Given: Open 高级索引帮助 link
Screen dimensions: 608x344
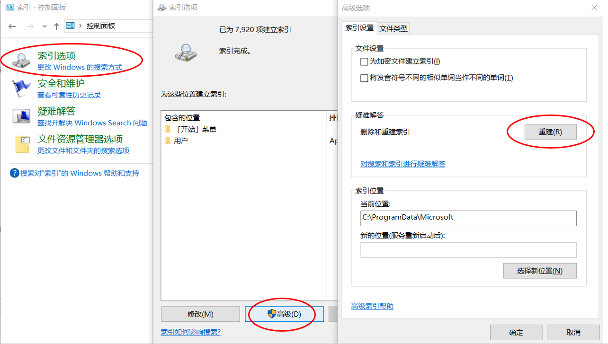Looking at the screenshot, I should tap(372, 306).
